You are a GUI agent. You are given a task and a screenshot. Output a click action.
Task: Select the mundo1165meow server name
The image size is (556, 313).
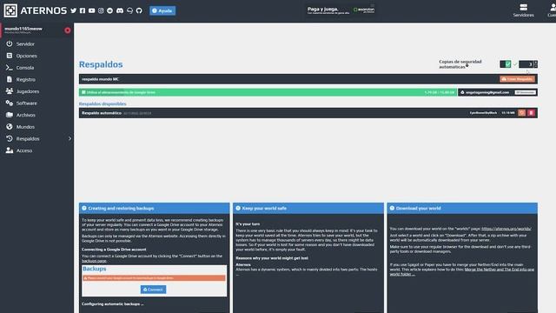point(23,29)
